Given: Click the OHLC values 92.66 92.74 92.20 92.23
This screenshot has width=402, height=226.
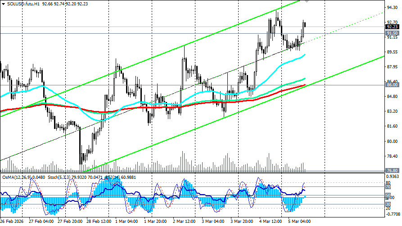Looking at the screenshot, I should (65, 4).
